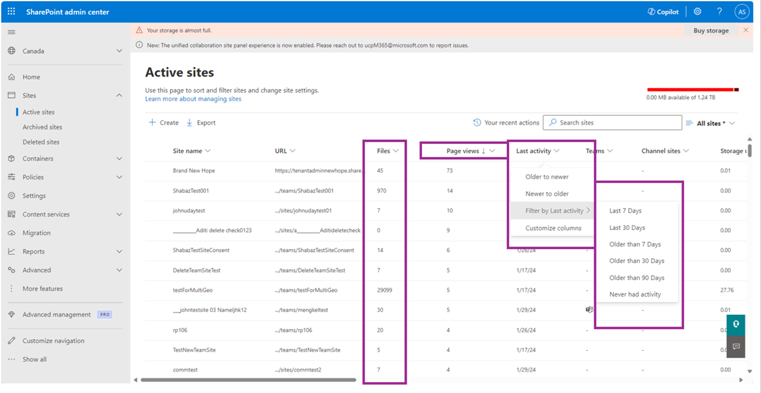Click the red storage usage bar
Screen dimensions: 761x393
pos(690,90)
